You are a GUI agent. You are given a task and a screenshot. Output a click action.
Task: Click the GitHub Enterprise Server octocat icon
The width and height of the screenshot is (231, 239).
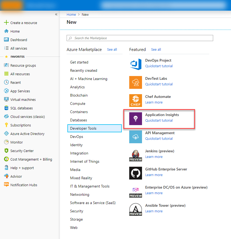click(x=136, y=173)
